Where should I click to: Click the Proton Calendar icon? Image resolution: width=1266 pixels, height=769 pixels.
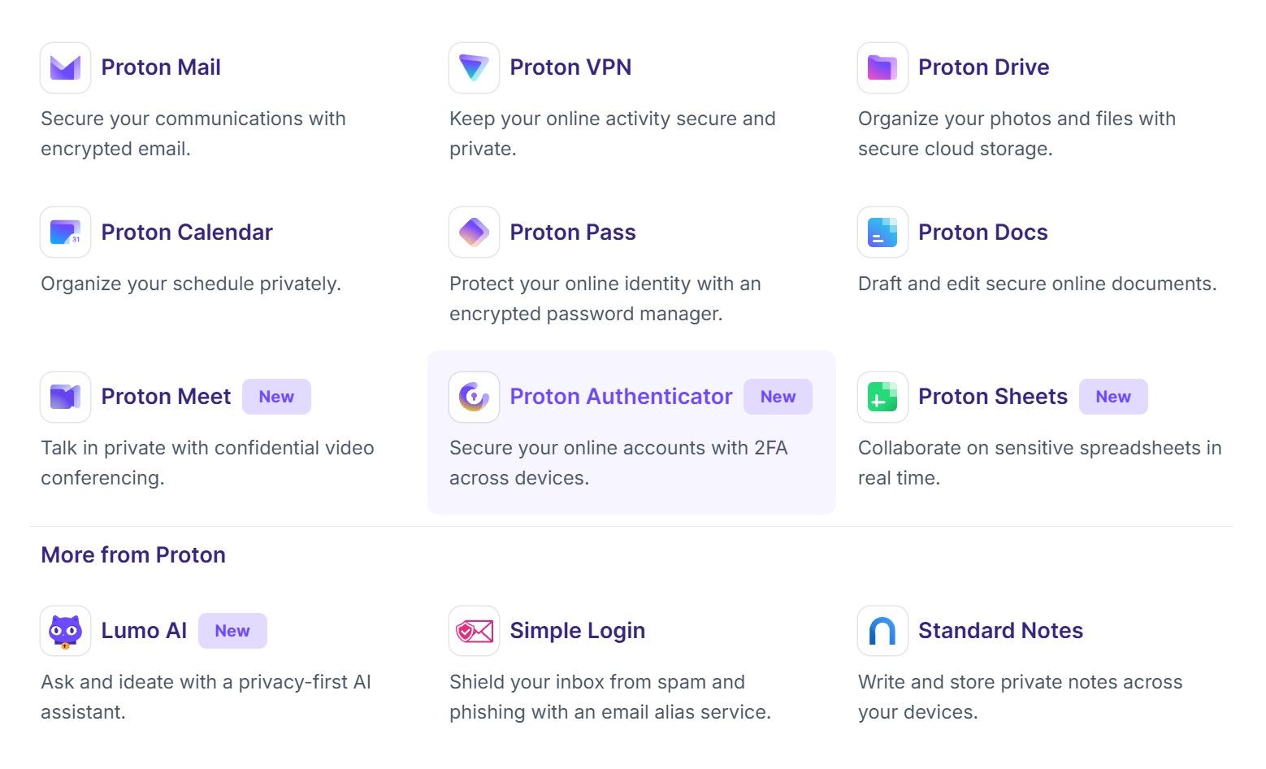point(65,232)
